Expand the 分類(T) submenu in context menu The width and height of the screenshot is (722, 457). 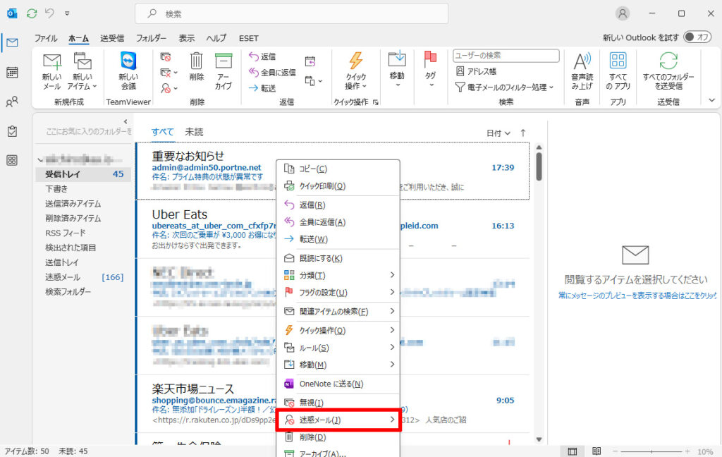click(338, 275)
